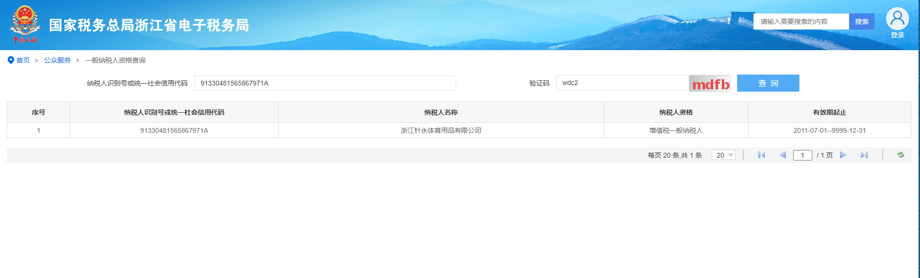Click the location pin home icon
Screen dimensions: 920x278
(x=11, y=60)
